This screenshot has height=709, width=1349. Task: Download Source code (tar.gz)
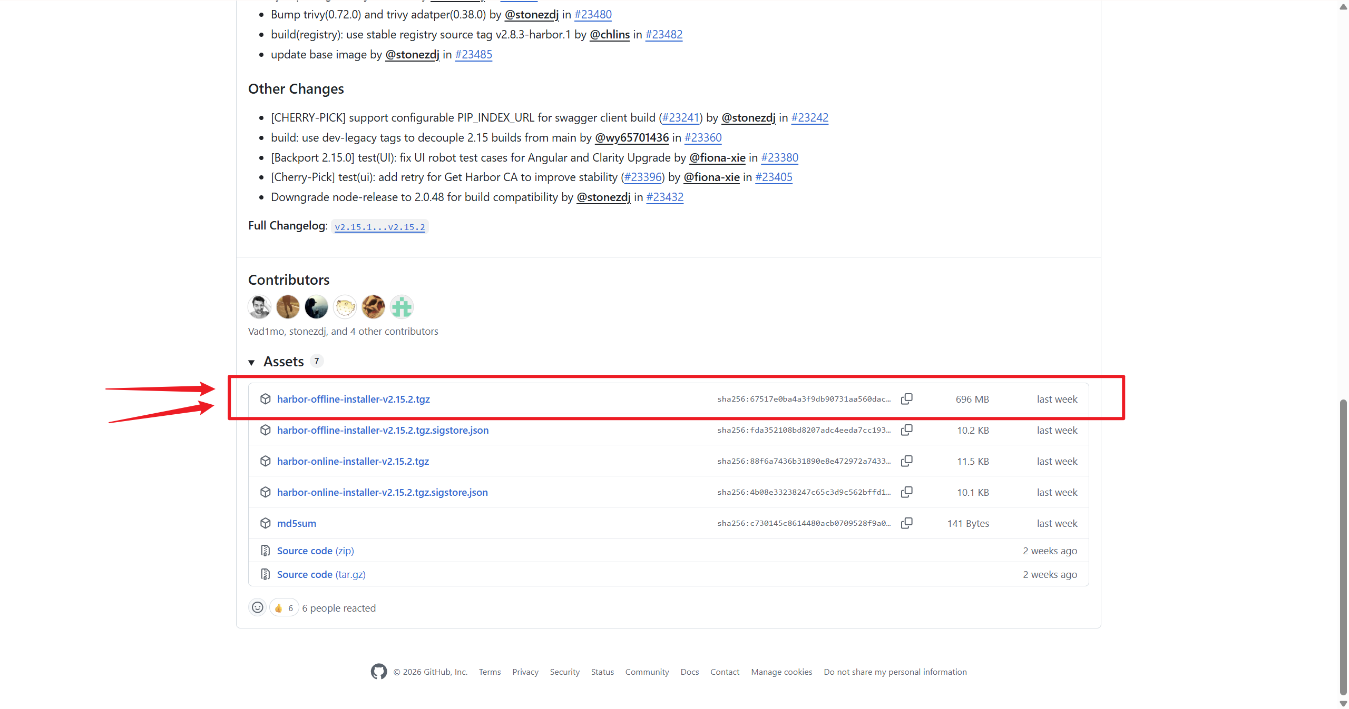(x=321, y=574)
